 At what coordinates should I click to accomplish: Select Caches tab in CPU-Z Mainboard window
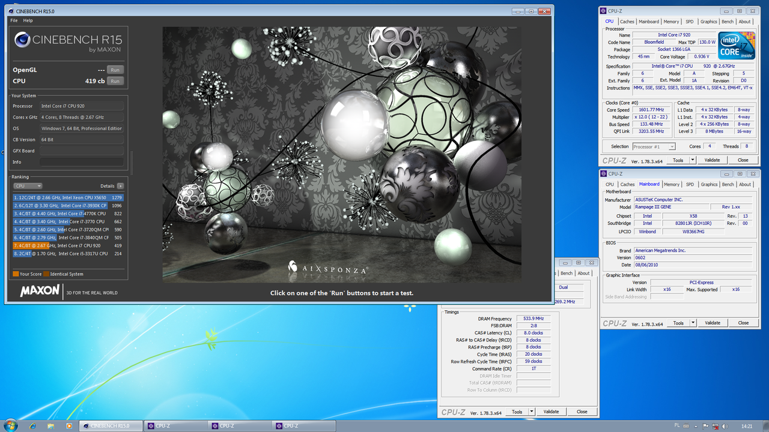pos(627,185)
